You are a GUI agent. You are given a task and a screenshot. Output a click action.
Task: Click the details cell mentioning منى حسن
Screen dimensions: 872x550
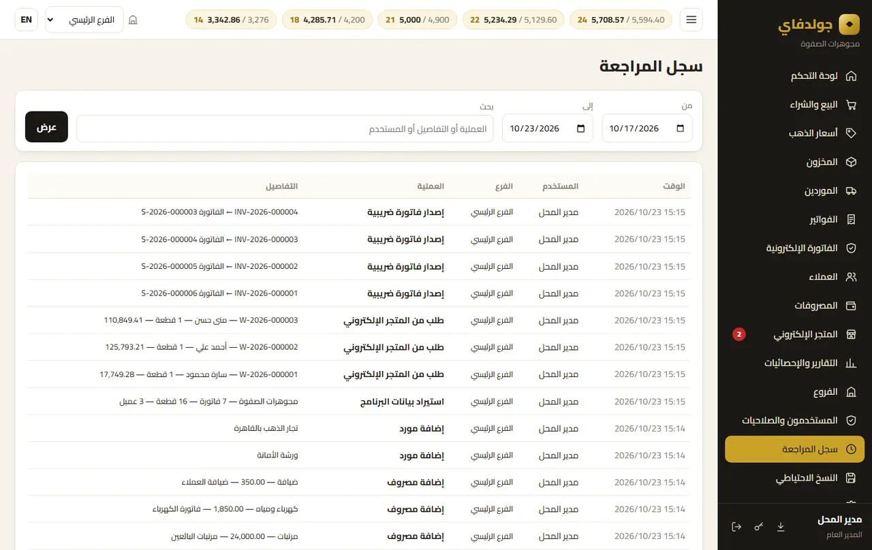coord(201,320)
